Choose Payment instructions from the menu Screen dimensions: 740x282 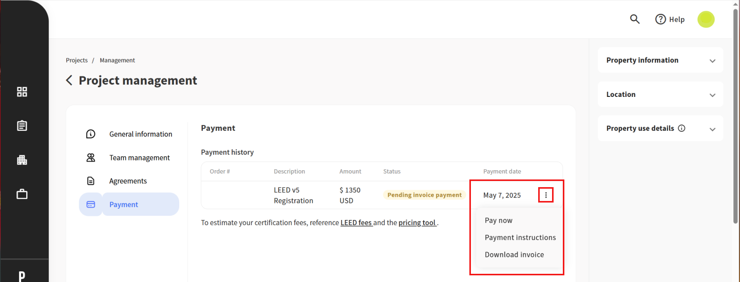520,237
